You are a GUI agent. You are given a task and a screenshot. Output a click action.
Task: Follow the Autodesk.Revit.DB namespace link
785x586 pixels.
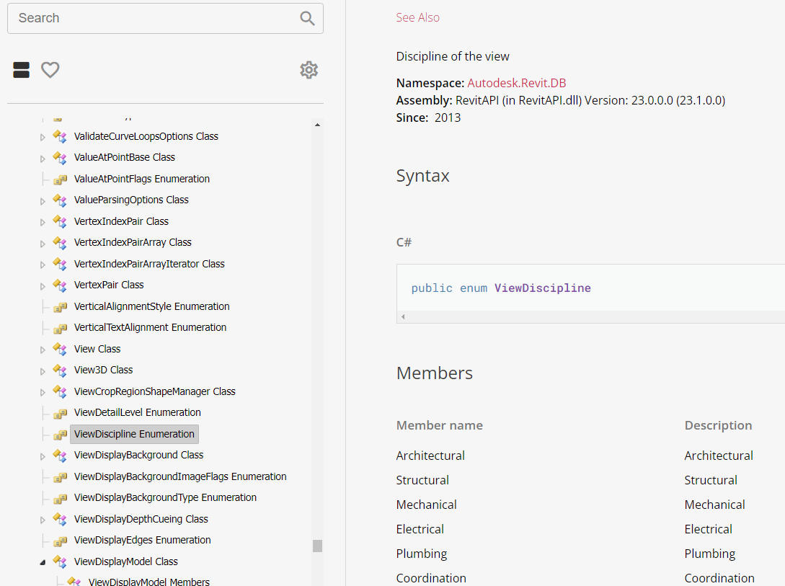pyautogui.click(x=516, y=83)
